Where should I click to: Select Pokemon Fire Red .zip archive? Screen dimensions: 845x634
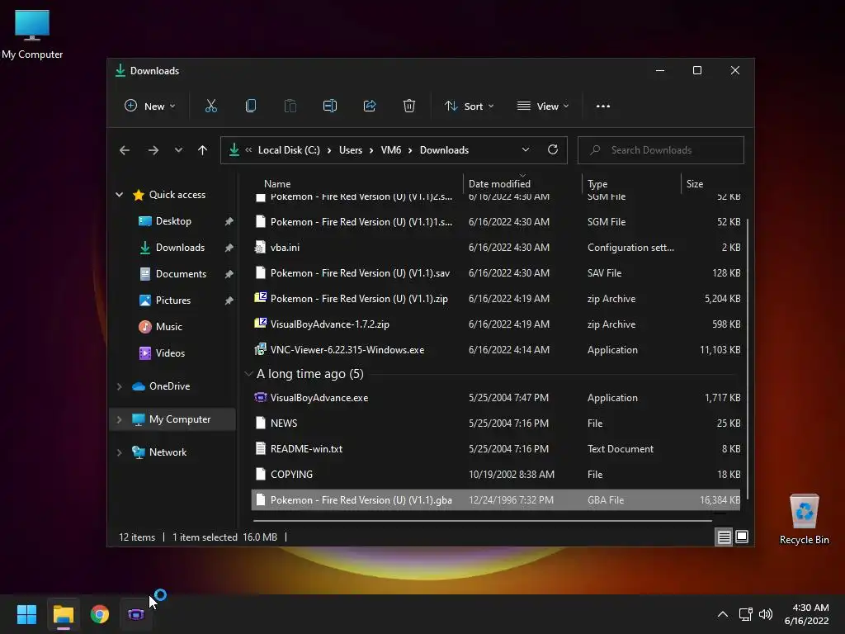pos(496,299)
